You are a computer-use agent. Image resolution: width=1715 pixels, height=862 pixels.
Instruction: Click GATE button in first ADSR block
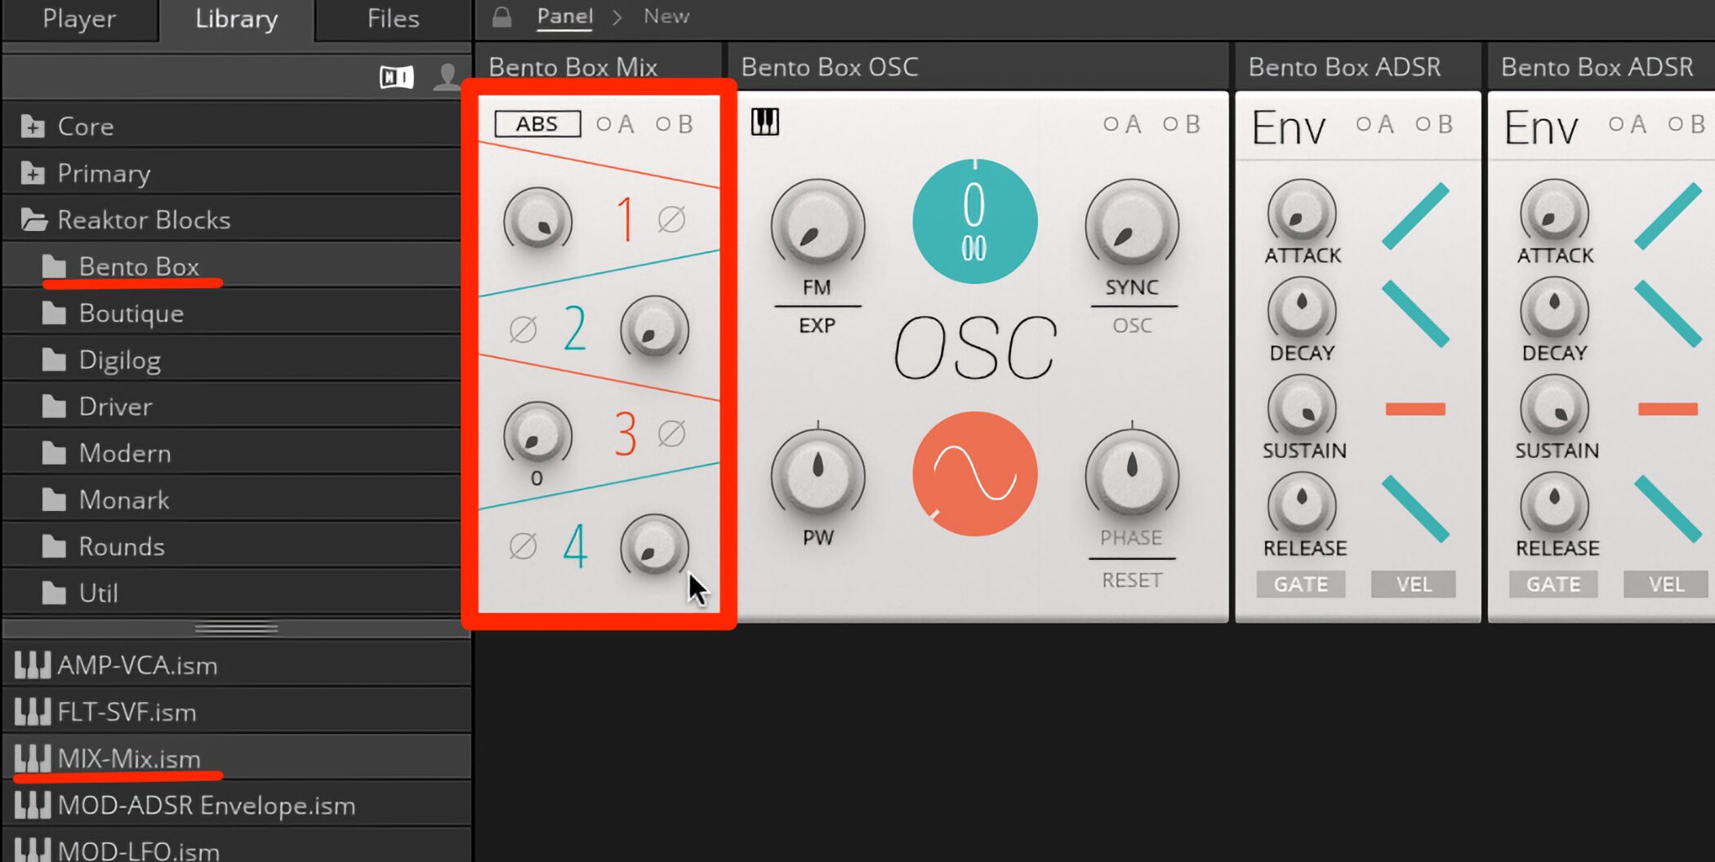click(x=1301, y=584)
